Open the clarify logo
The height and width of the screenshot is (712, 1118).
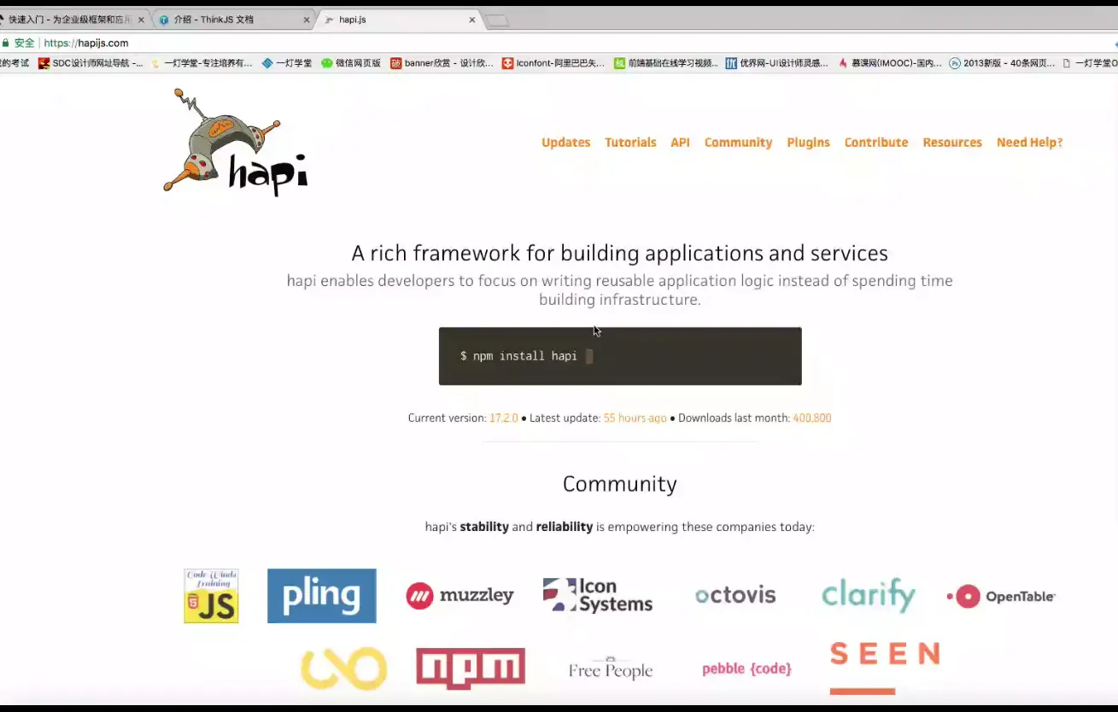pos(868,593)
